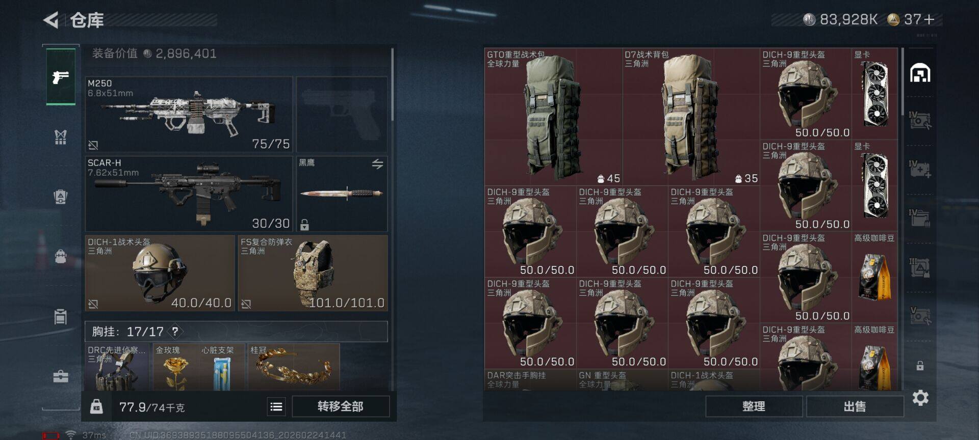Toggle the swap arrows on 黑鹰 knife slot
Screen dimensions: 979x440
pyautogui.click(x=377, y=164)
